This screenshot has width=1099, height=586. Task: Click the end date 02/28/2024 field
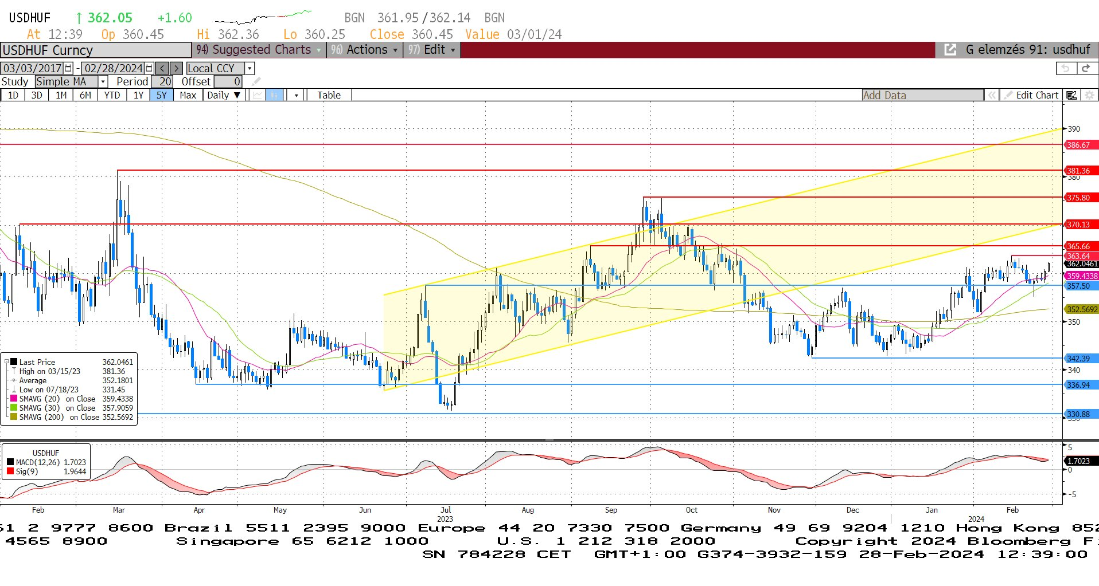(114, 68)
